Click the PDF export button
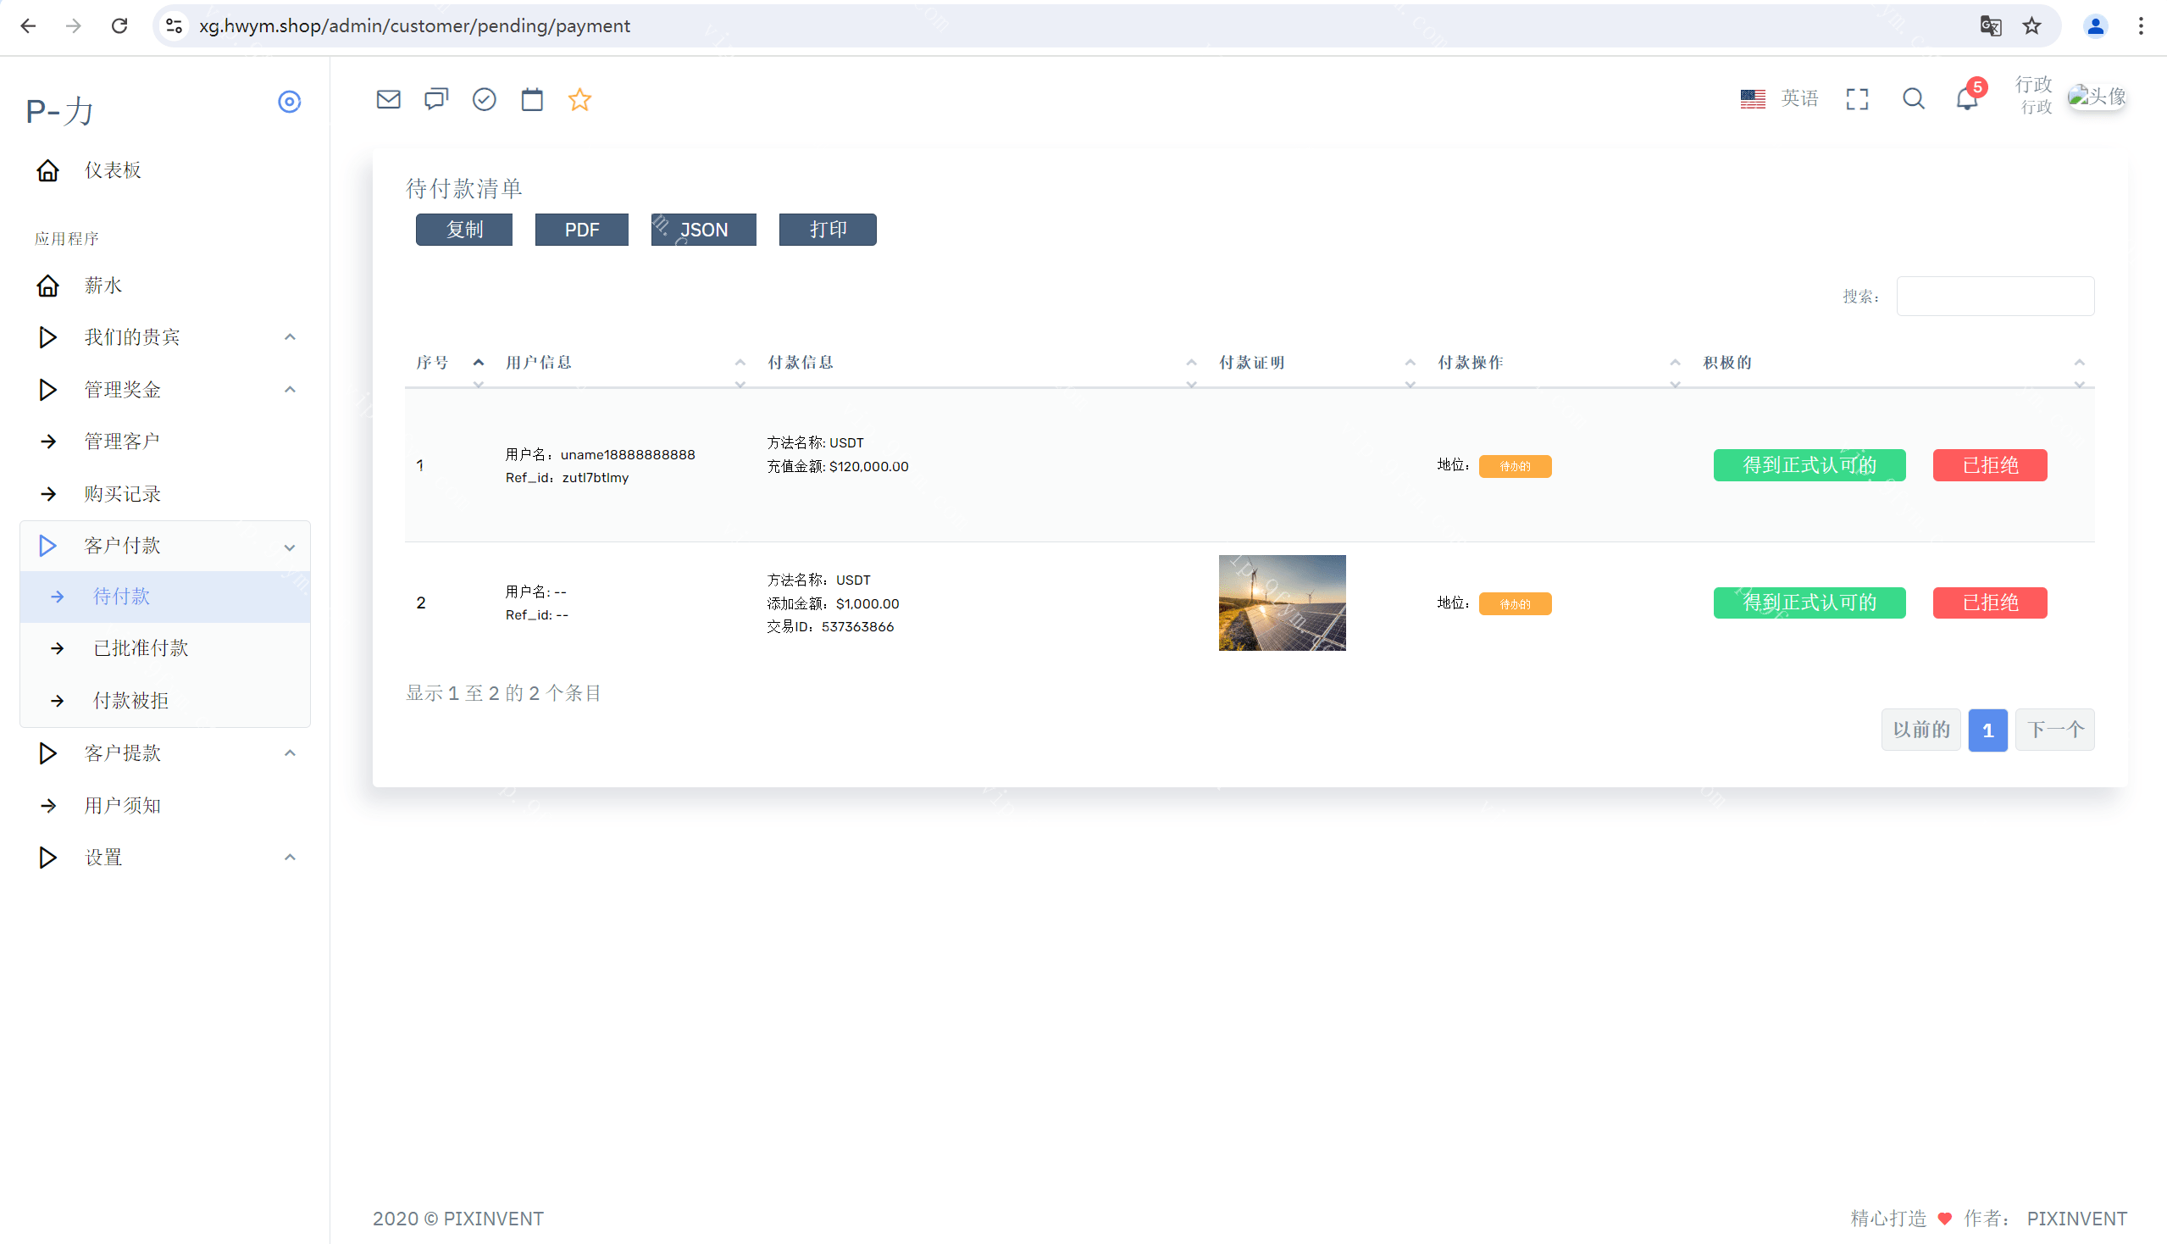The width and height of the screenshot is (2167, 1244). (582, 230)
